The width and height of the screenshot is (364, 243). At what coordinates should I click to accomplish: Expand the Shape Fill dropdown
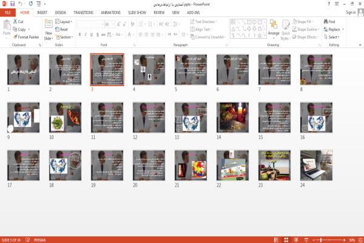pyautogui.click(x=303, y=22)
